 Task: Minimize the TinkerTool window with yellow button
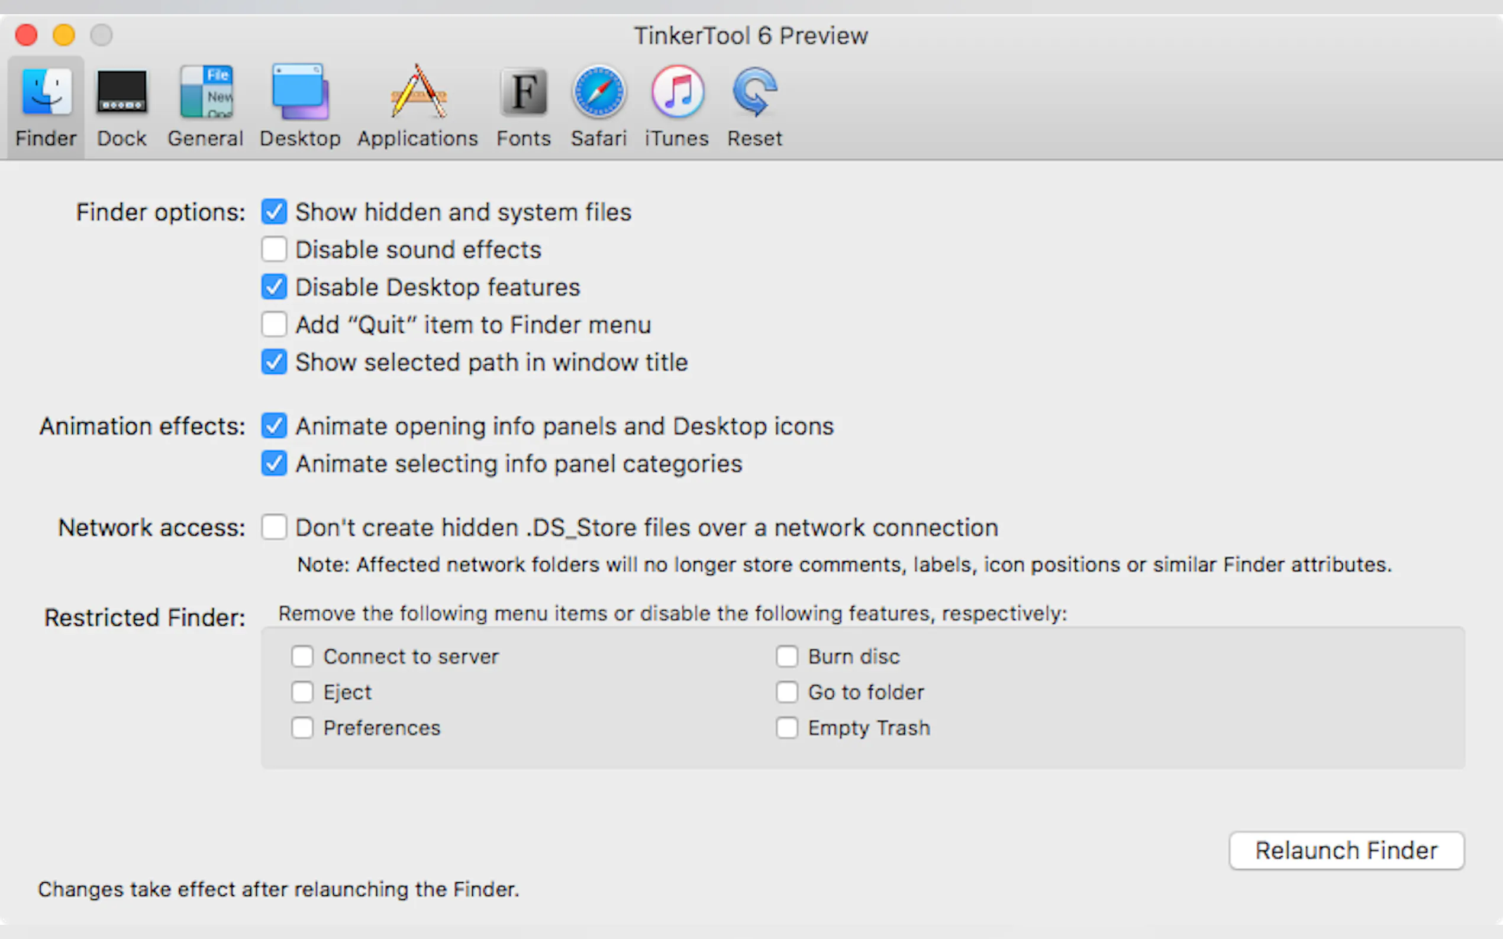pos(64,35)
